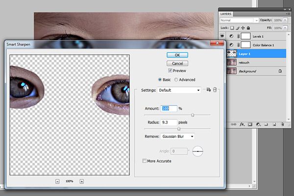Delete current sharpen settings trash icon
Viewport: 294px width, 196px height.
215,90
